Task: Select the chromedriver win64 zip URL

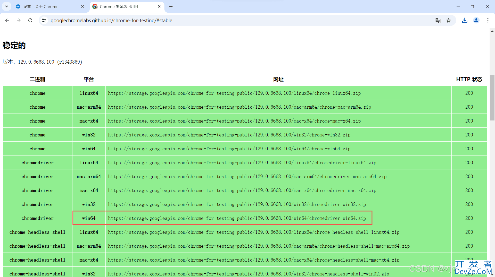Action: click(x=237, y=218)
